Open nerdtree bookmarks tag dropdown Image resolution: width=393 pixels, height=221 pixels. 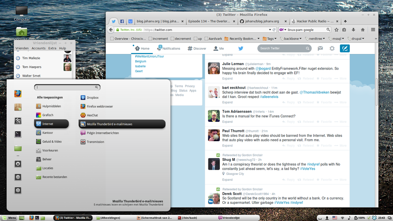coord(314,39)
